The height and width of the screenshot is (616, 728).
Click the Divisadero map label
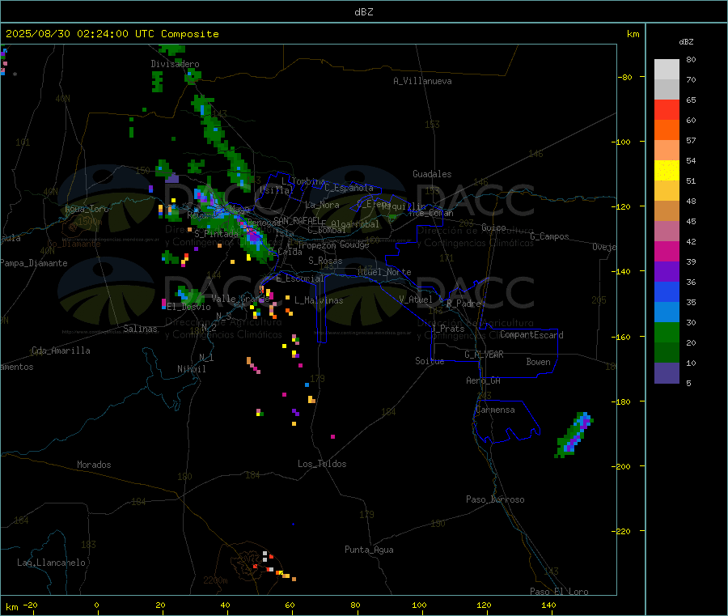pos(175,64)
